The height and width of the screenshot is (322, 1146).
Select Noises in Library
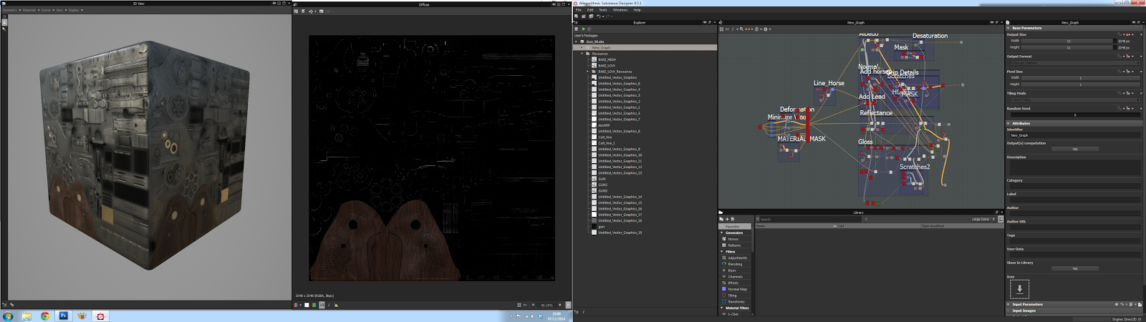point(733,239)
